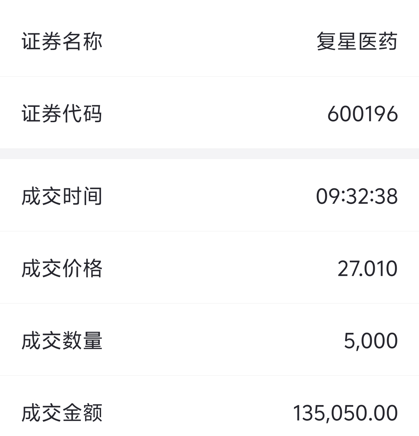Click the gray section divider bar
The width and height of the screenshot is (419, 436).
(209, 154)
